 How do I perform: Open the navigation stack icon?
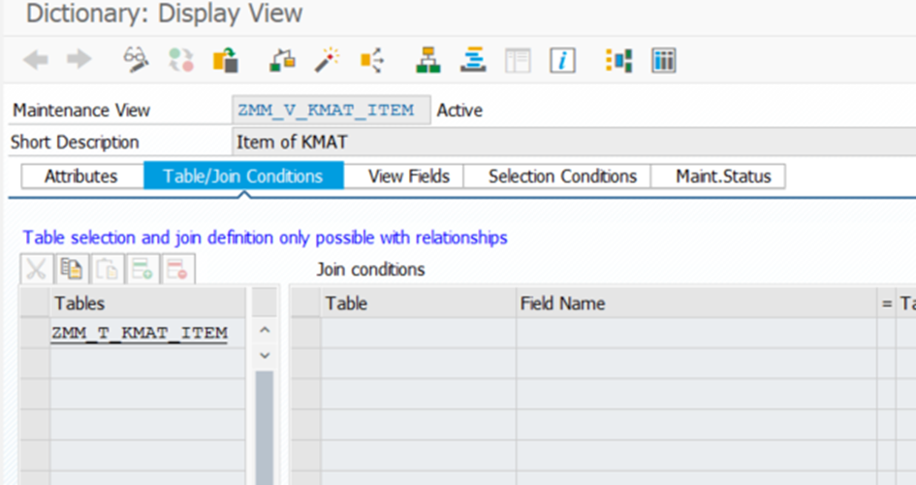472,60
